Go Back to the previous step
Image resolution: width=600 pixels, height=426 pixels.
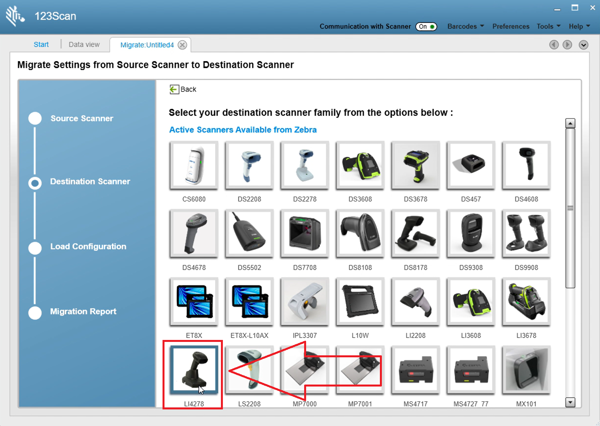point(183,89)
